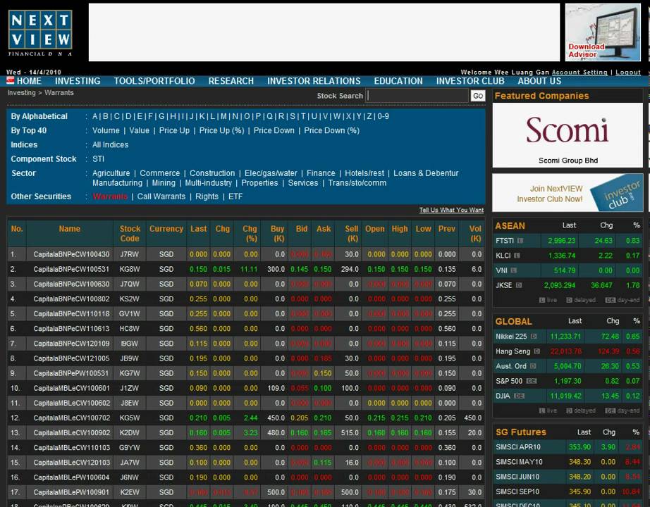650x507 pixels.
Task: Click the Logout link
Action: pos(628,72)
